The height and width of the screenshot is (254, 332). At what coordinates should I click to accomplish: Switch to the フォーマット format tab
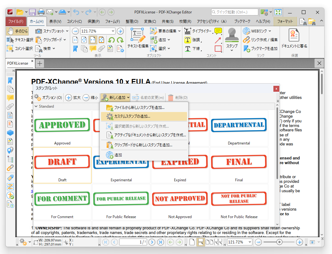285,22
